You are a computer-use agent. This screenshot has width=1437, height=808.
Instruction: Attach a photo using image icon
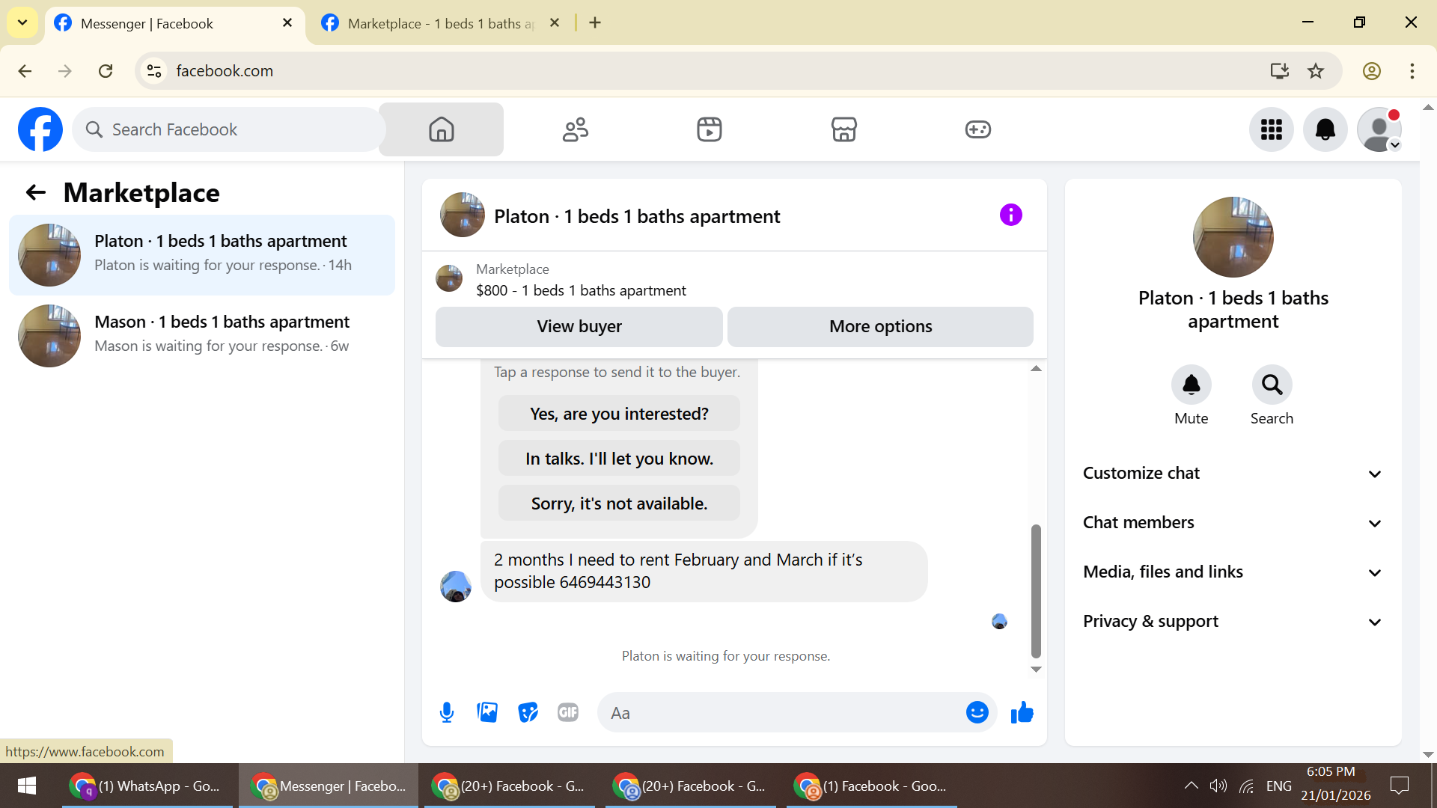[487, 712]
